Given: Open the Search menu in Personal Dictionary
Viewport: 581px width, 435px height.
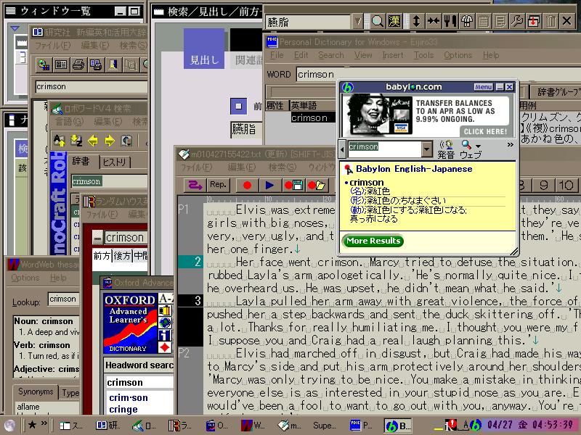Looking at the screenshot, I should (331, 55).
